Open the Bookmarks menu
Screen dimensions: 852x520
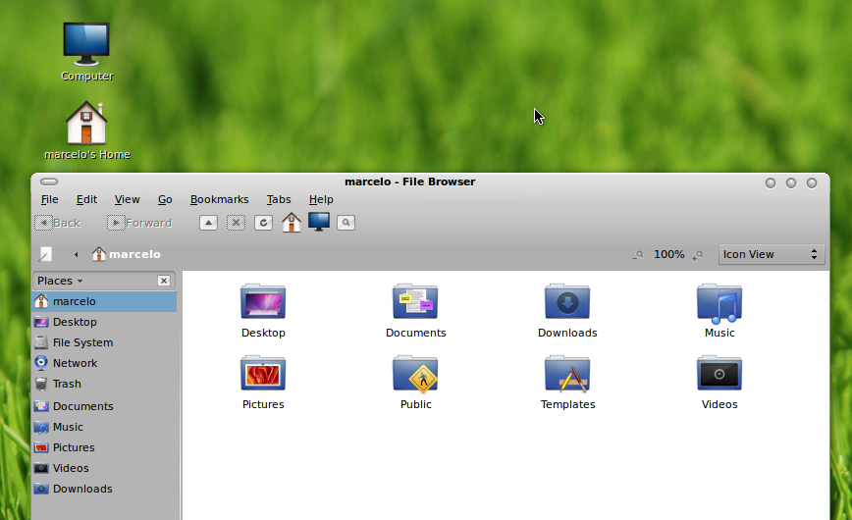pos(220,199)
